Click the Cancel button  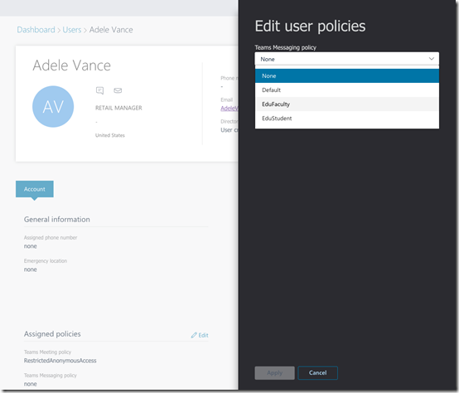pos(318,373)
